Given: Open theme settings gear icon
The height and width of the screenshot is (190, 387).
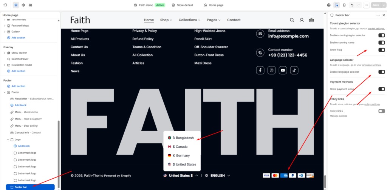Looking at the screenshot, I should (23, 5).
